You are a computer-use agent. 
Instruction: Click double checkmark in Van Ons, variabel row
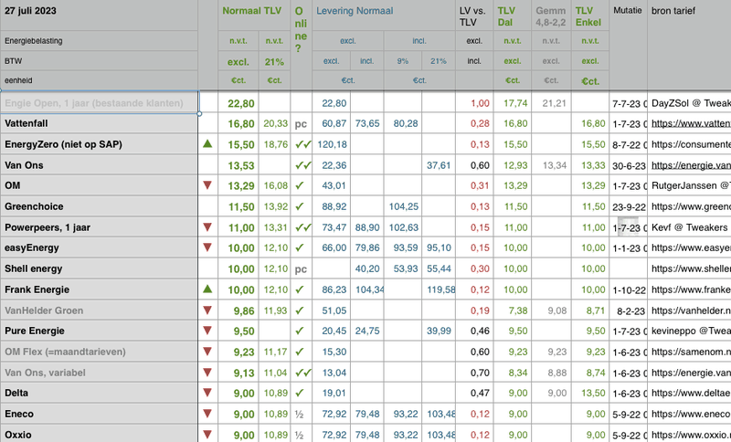pyautogui.click(x=302, y=372)
